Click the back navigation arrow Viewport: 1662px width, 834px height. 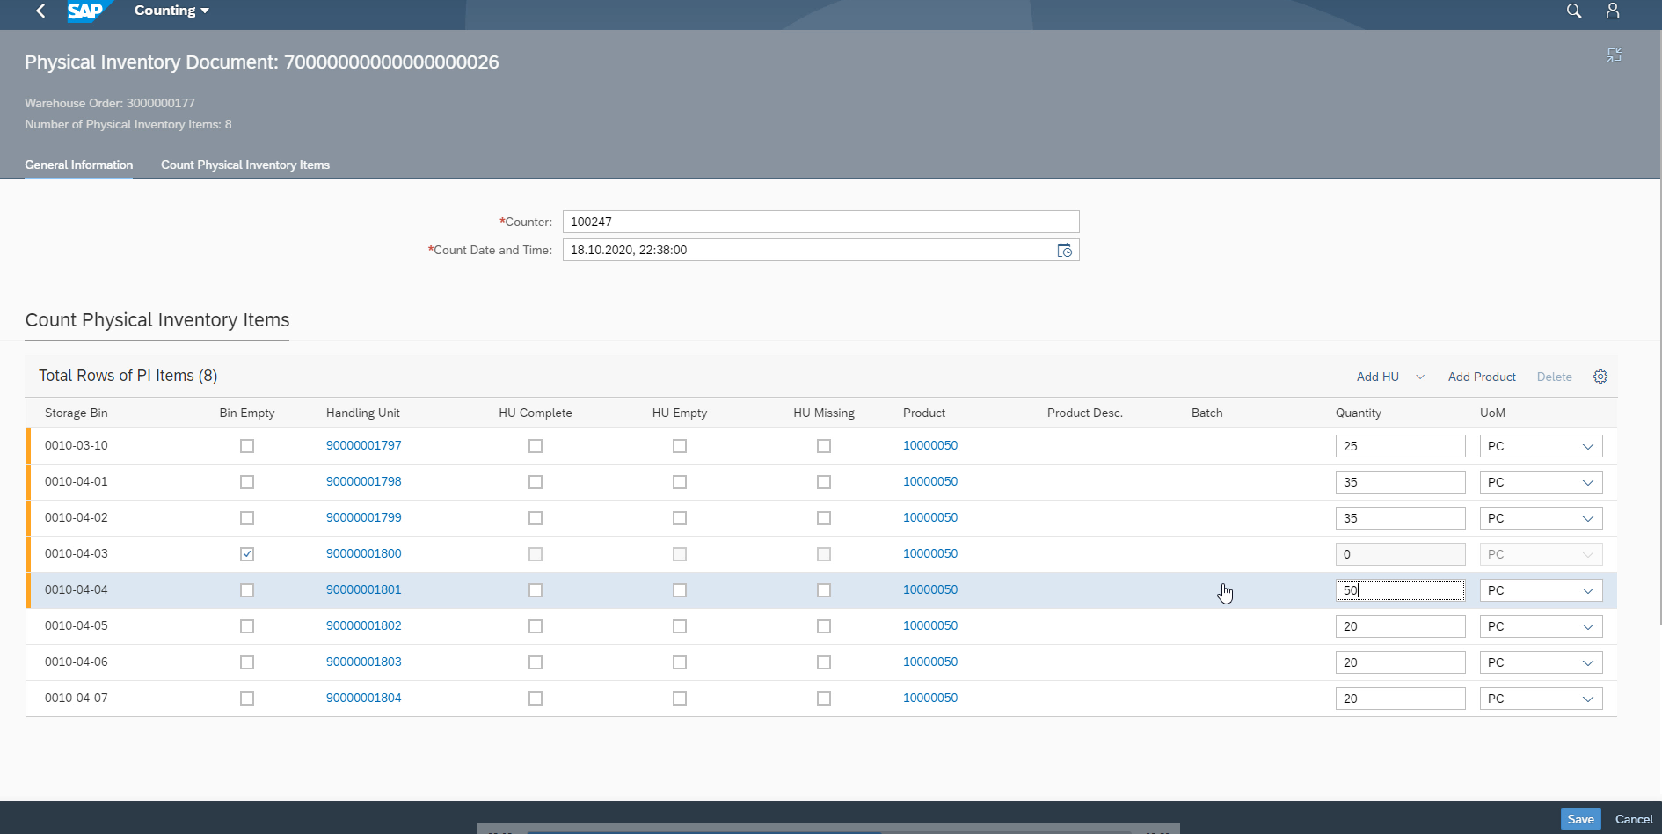pos(39,11)
